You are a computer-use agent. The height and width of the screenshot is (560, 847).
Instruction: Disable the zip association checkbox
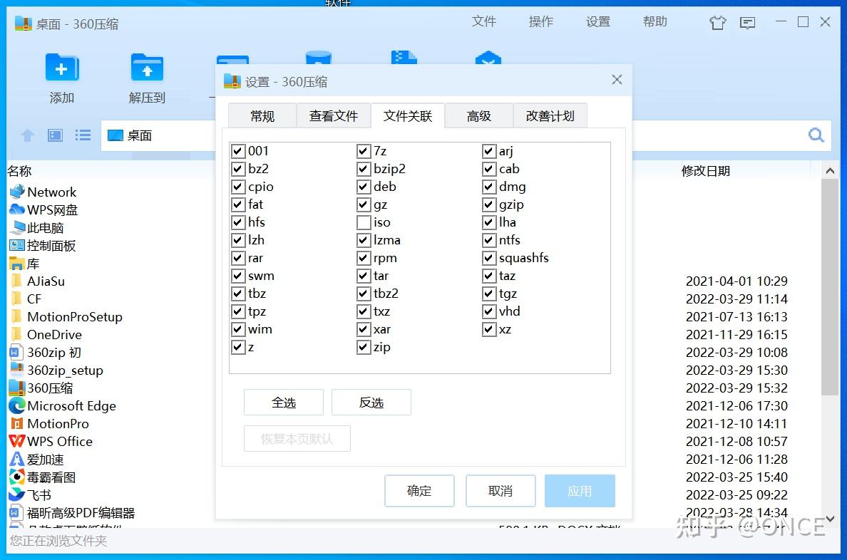[x=364, y=347]
